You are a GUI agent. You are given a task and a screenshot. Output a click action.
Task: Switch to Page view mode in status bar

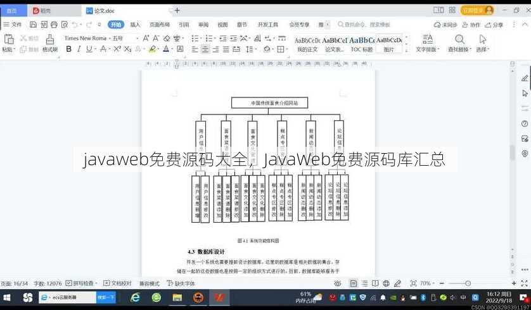point(353,283)
